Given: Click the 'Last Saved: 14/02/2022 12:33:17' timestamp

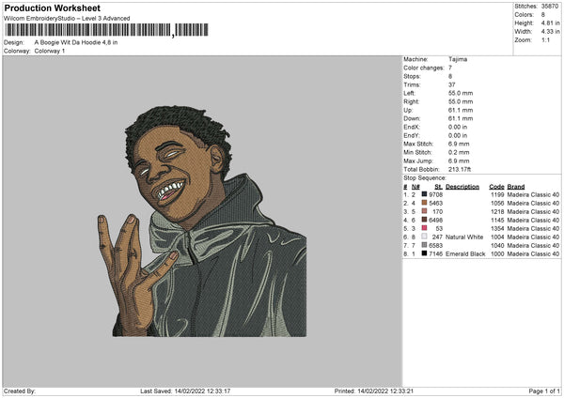Looking at the screenshot, I should 185,391.
